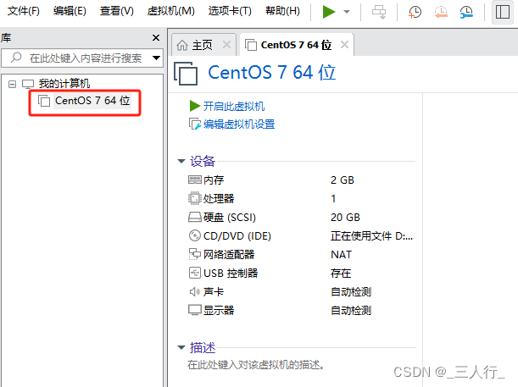
Task: Click the computer icon next to 我的计算机
Action: pos(28,84)
